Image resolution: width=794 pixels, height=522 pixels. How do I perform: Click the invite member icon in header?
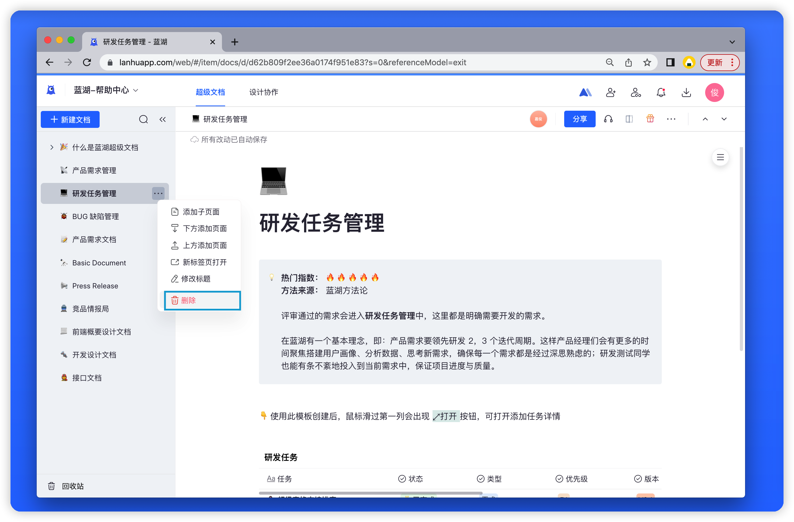coord(611,92)
